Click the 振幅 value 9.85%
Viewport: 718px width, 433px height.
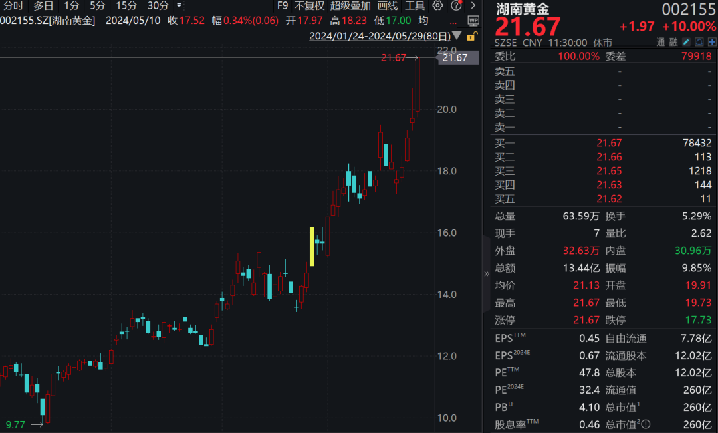(697, 268)
